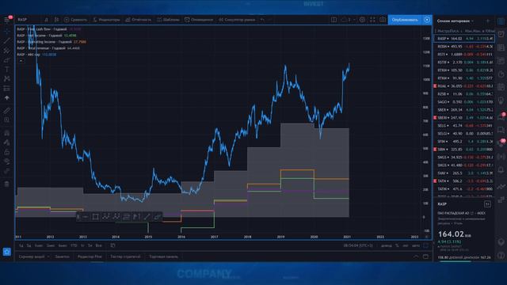Collapse the bottom panel with chevron
Screen dimensions: 507x285
click(x=416, y=256)
